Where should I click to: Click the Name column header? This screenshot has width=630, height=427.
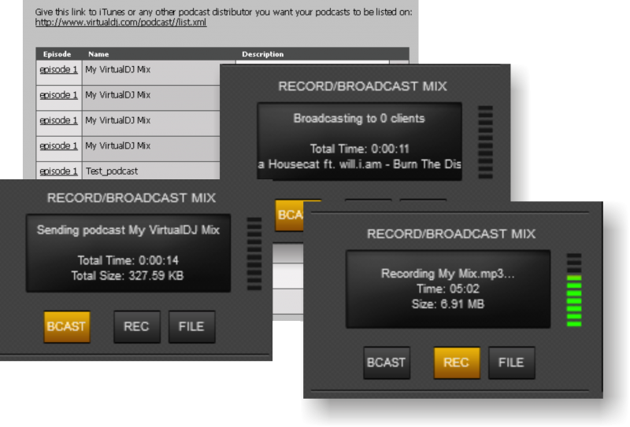click(x=98, y=54)
